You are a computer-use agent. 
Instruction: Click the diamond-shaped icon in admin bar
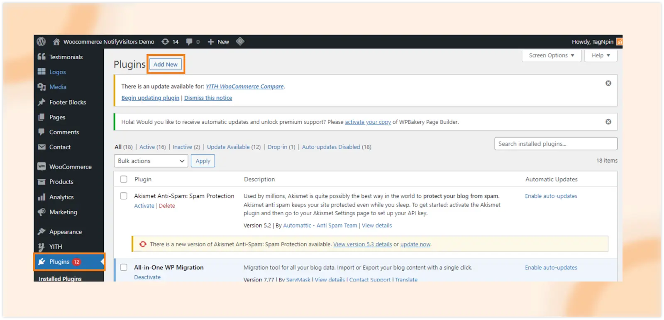pos(240,41)
